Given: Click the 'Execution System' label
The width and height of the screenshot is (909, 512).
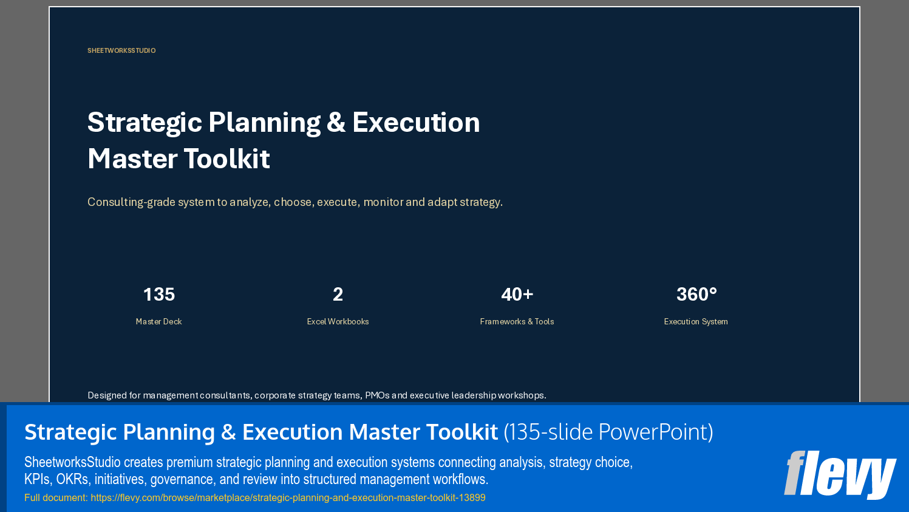Looking at the screenshot, I should coord(696,322).
